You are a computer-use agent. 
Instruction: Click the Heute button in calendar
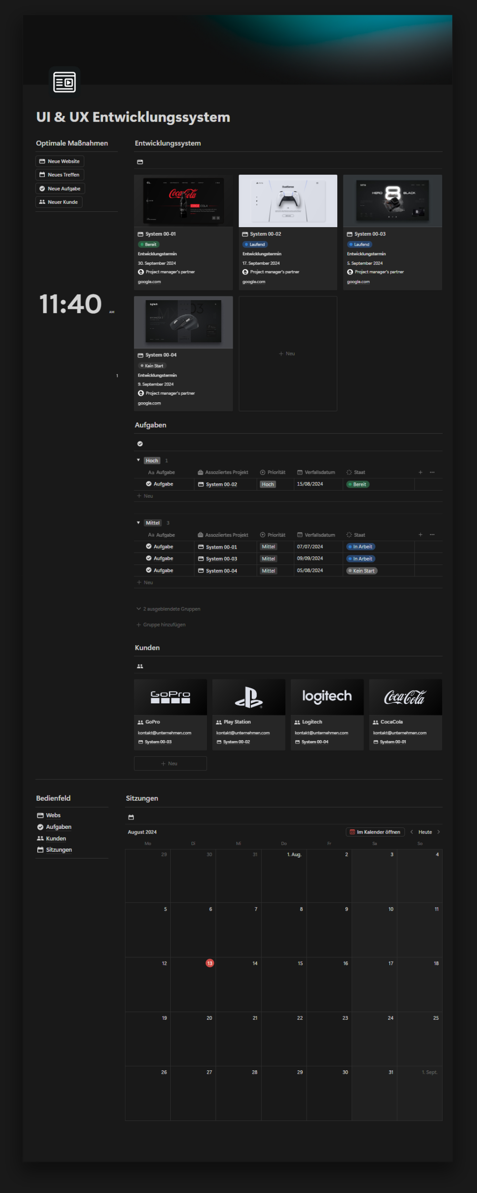pos(425,832)
